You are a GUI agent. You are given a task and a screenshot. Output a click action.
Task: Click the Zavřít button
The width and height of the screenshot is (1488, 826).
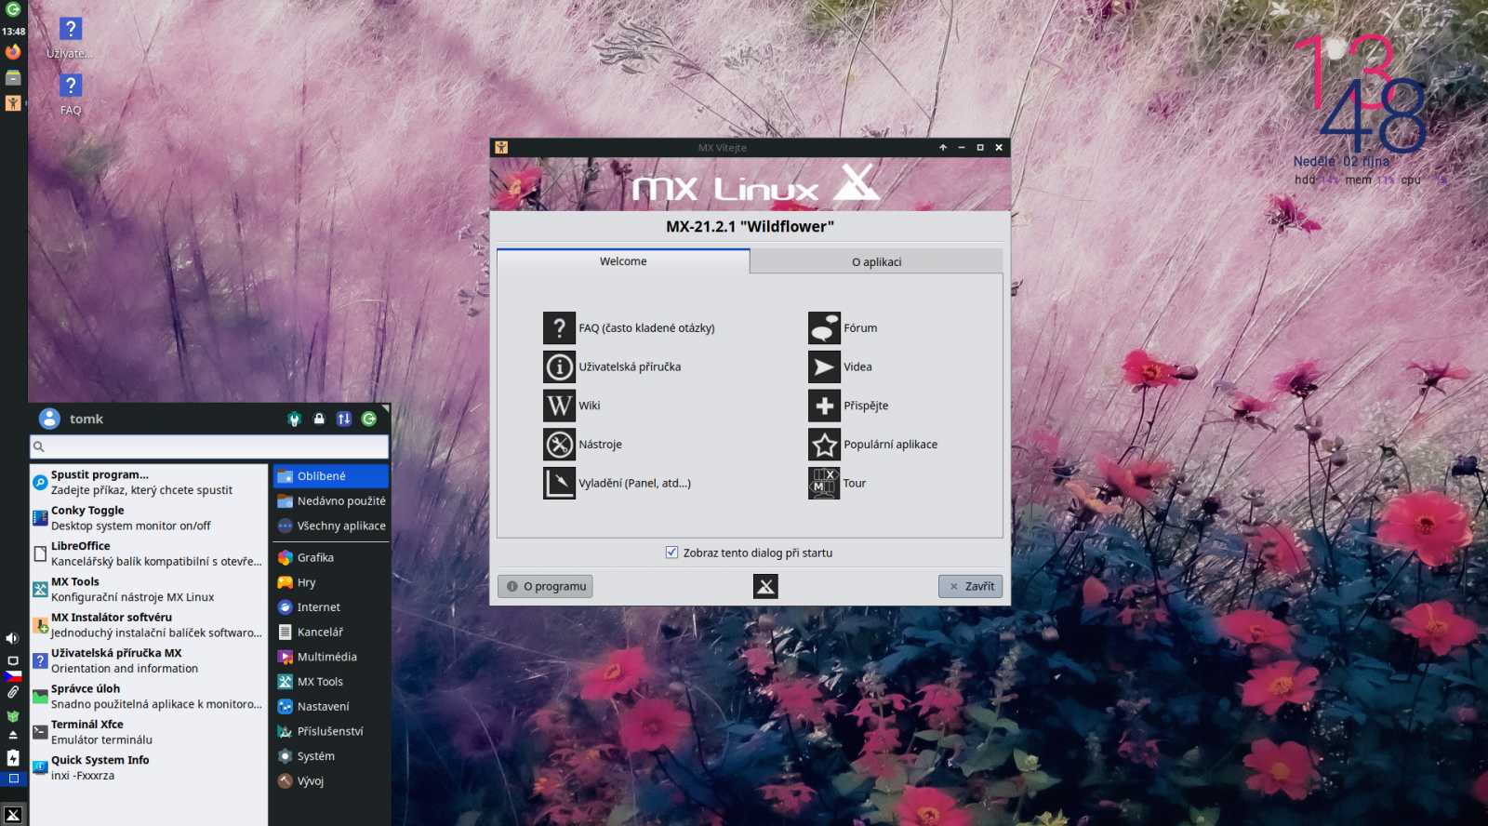971,586
